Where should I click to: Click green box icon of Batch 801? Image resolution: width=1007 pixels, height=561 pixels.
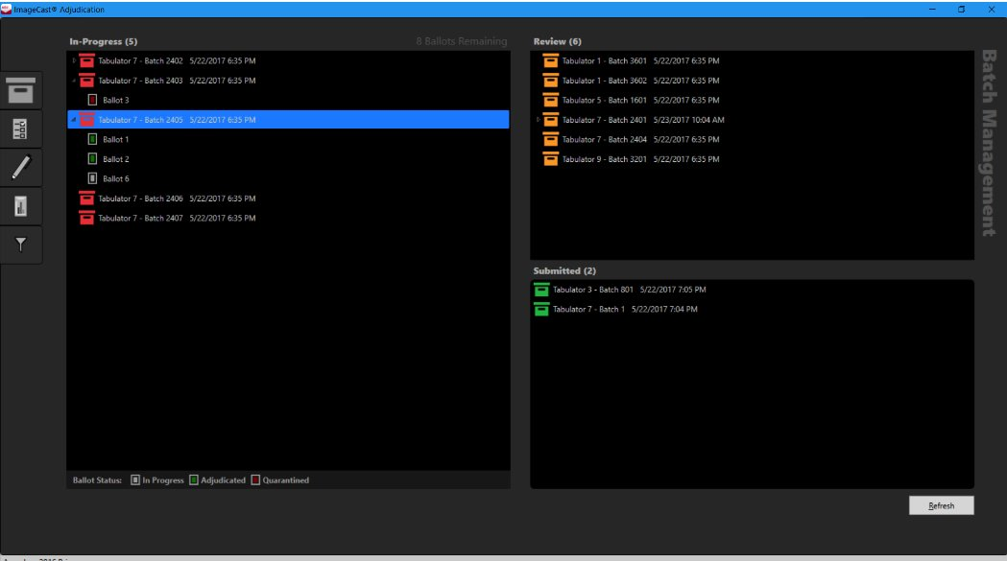pyautogui.click(x=541, y=290)
